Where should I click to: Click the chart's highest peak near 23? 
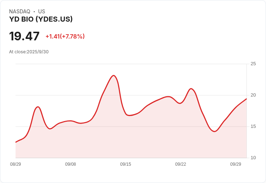coord(113,75)
